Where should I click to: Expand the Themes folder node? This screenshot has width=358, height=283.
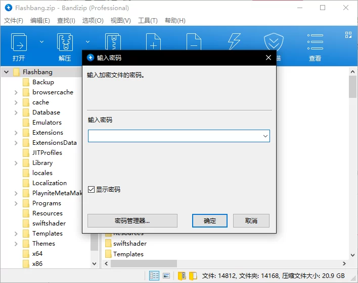[x=16, y=244]
